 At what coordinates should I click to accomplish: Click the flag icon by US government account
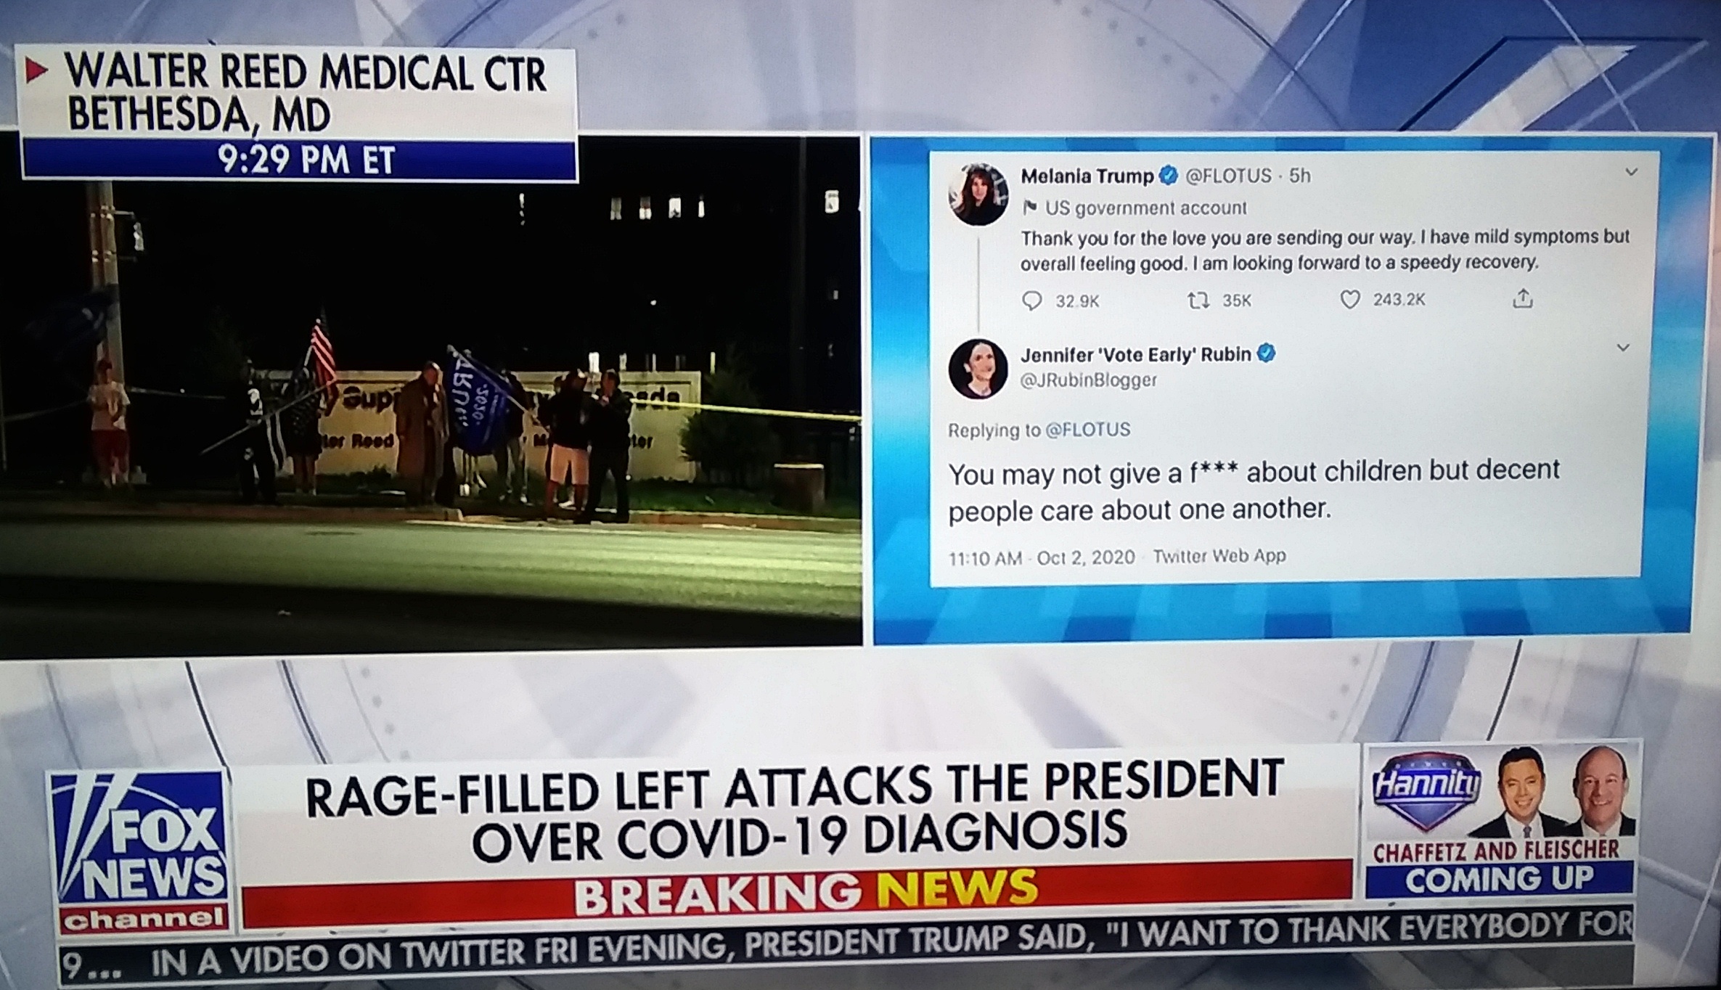point(1029,208)
